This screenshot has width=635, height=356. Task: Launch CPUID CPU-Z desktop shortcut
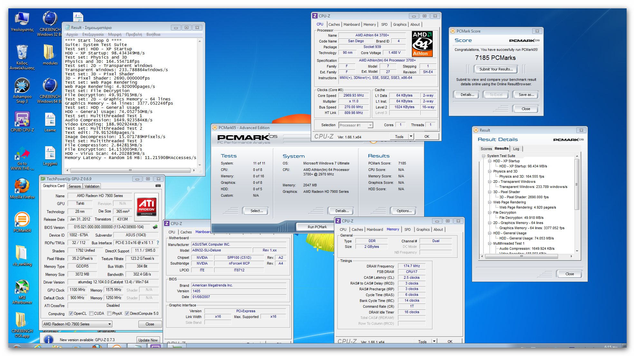point(22,122)
